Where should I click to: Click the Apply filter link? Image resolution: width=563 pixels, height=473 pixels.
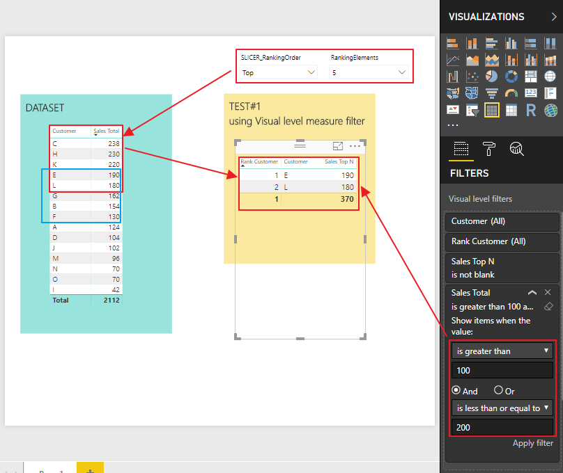pos(533,443)
